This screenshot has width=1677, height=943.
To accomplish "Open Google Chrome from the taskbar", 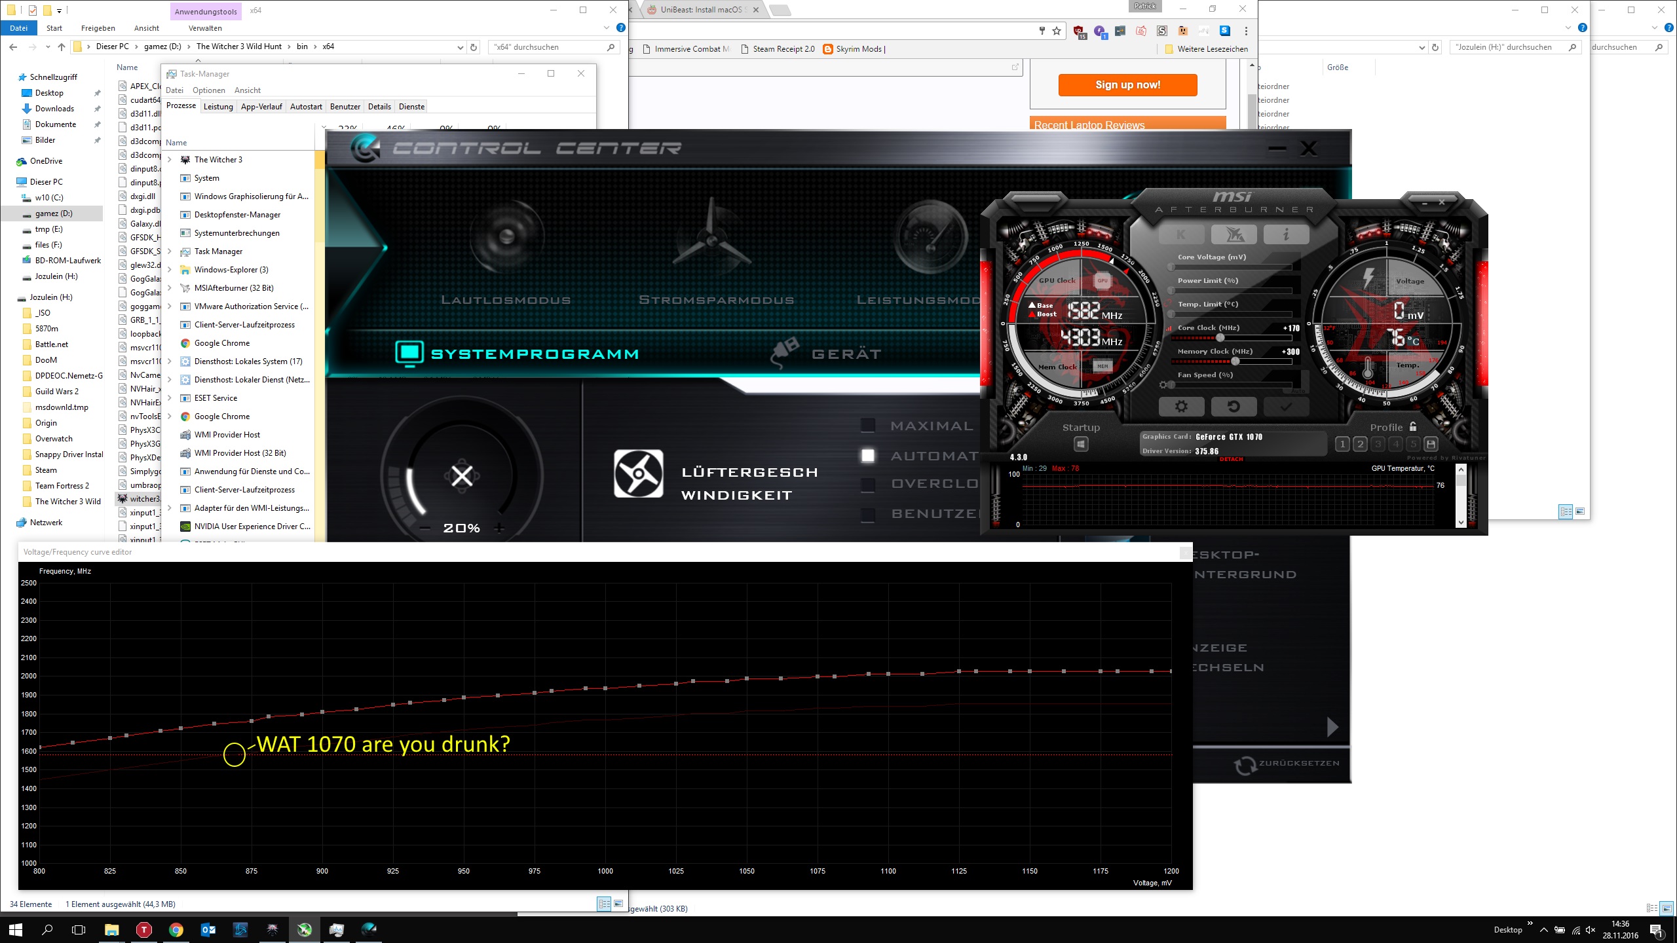I will (176, 929).
